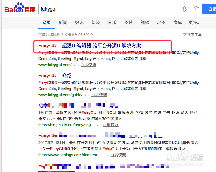Open FairyGUI 超强UI编辑器 result link

coord(90,46)
